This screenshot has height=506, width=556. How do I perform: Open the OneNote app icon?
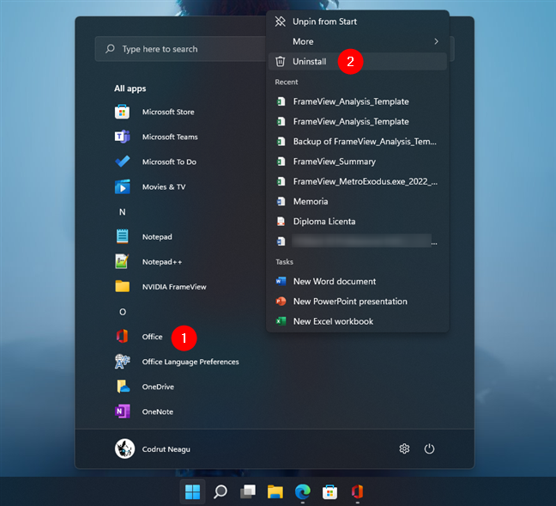coord(123,412)
